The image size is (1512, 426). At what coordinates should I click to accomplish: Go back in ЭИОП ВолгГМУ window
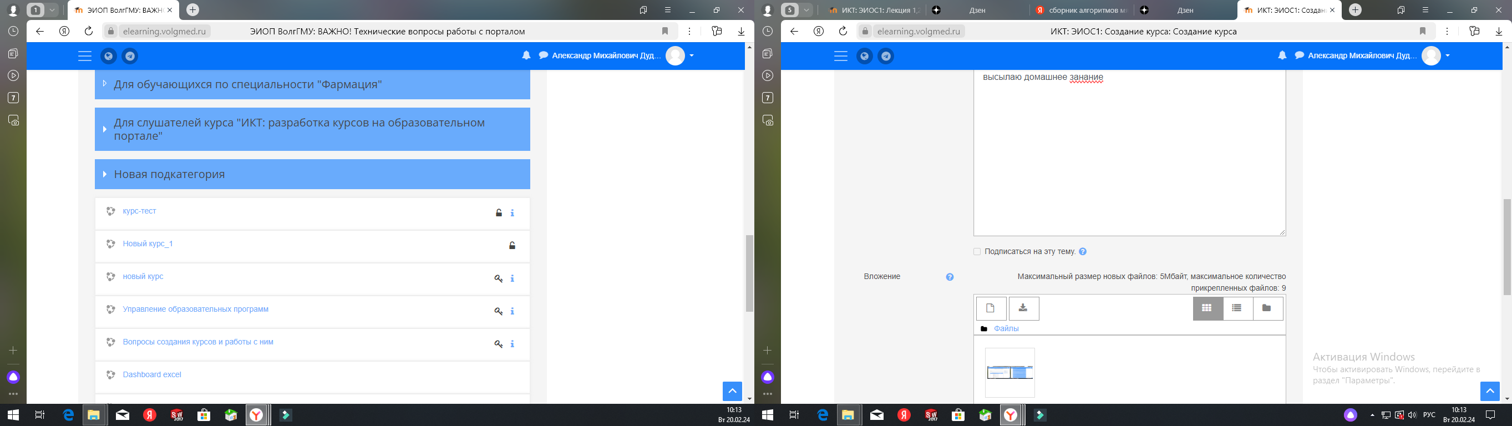40,31
